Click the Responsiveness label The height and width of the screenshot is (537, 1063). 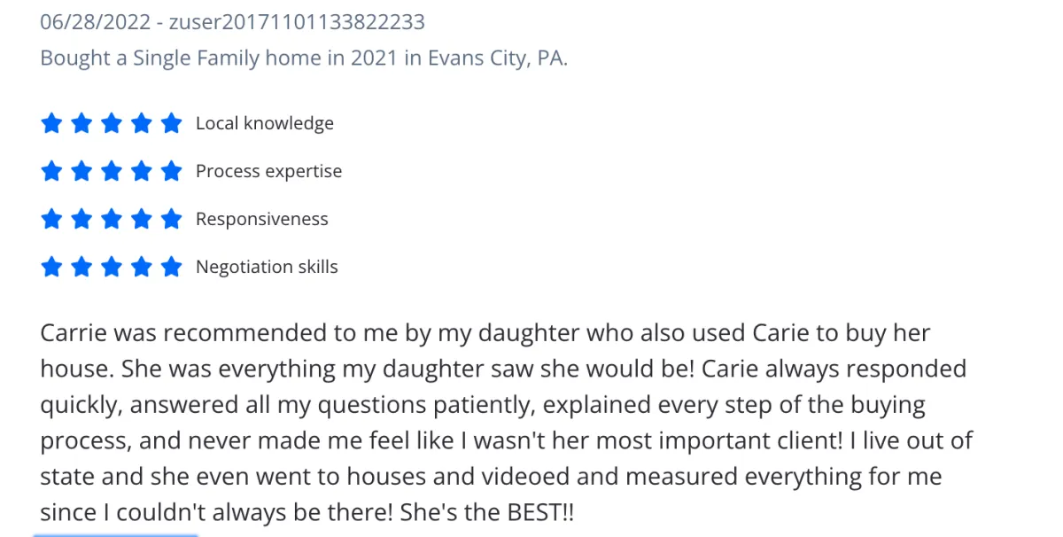click(x=262, y=219)
